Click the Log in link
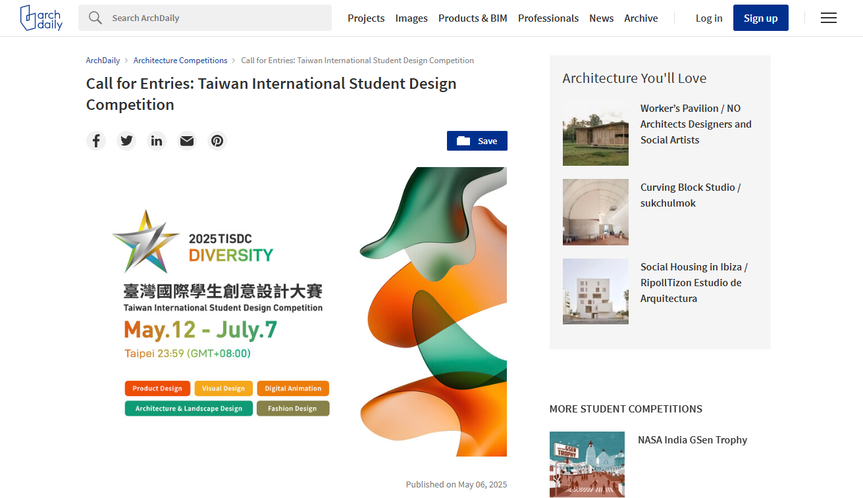The image size is (863, 498). tap(708, 18)
